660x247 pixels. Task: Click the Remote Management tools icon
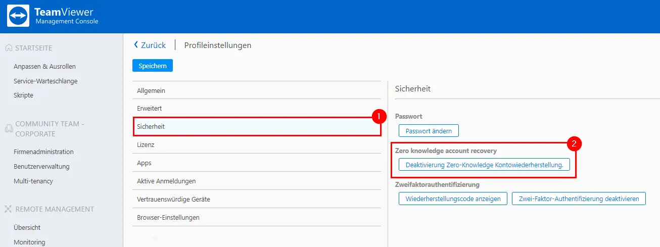click(x=8, y=209)
